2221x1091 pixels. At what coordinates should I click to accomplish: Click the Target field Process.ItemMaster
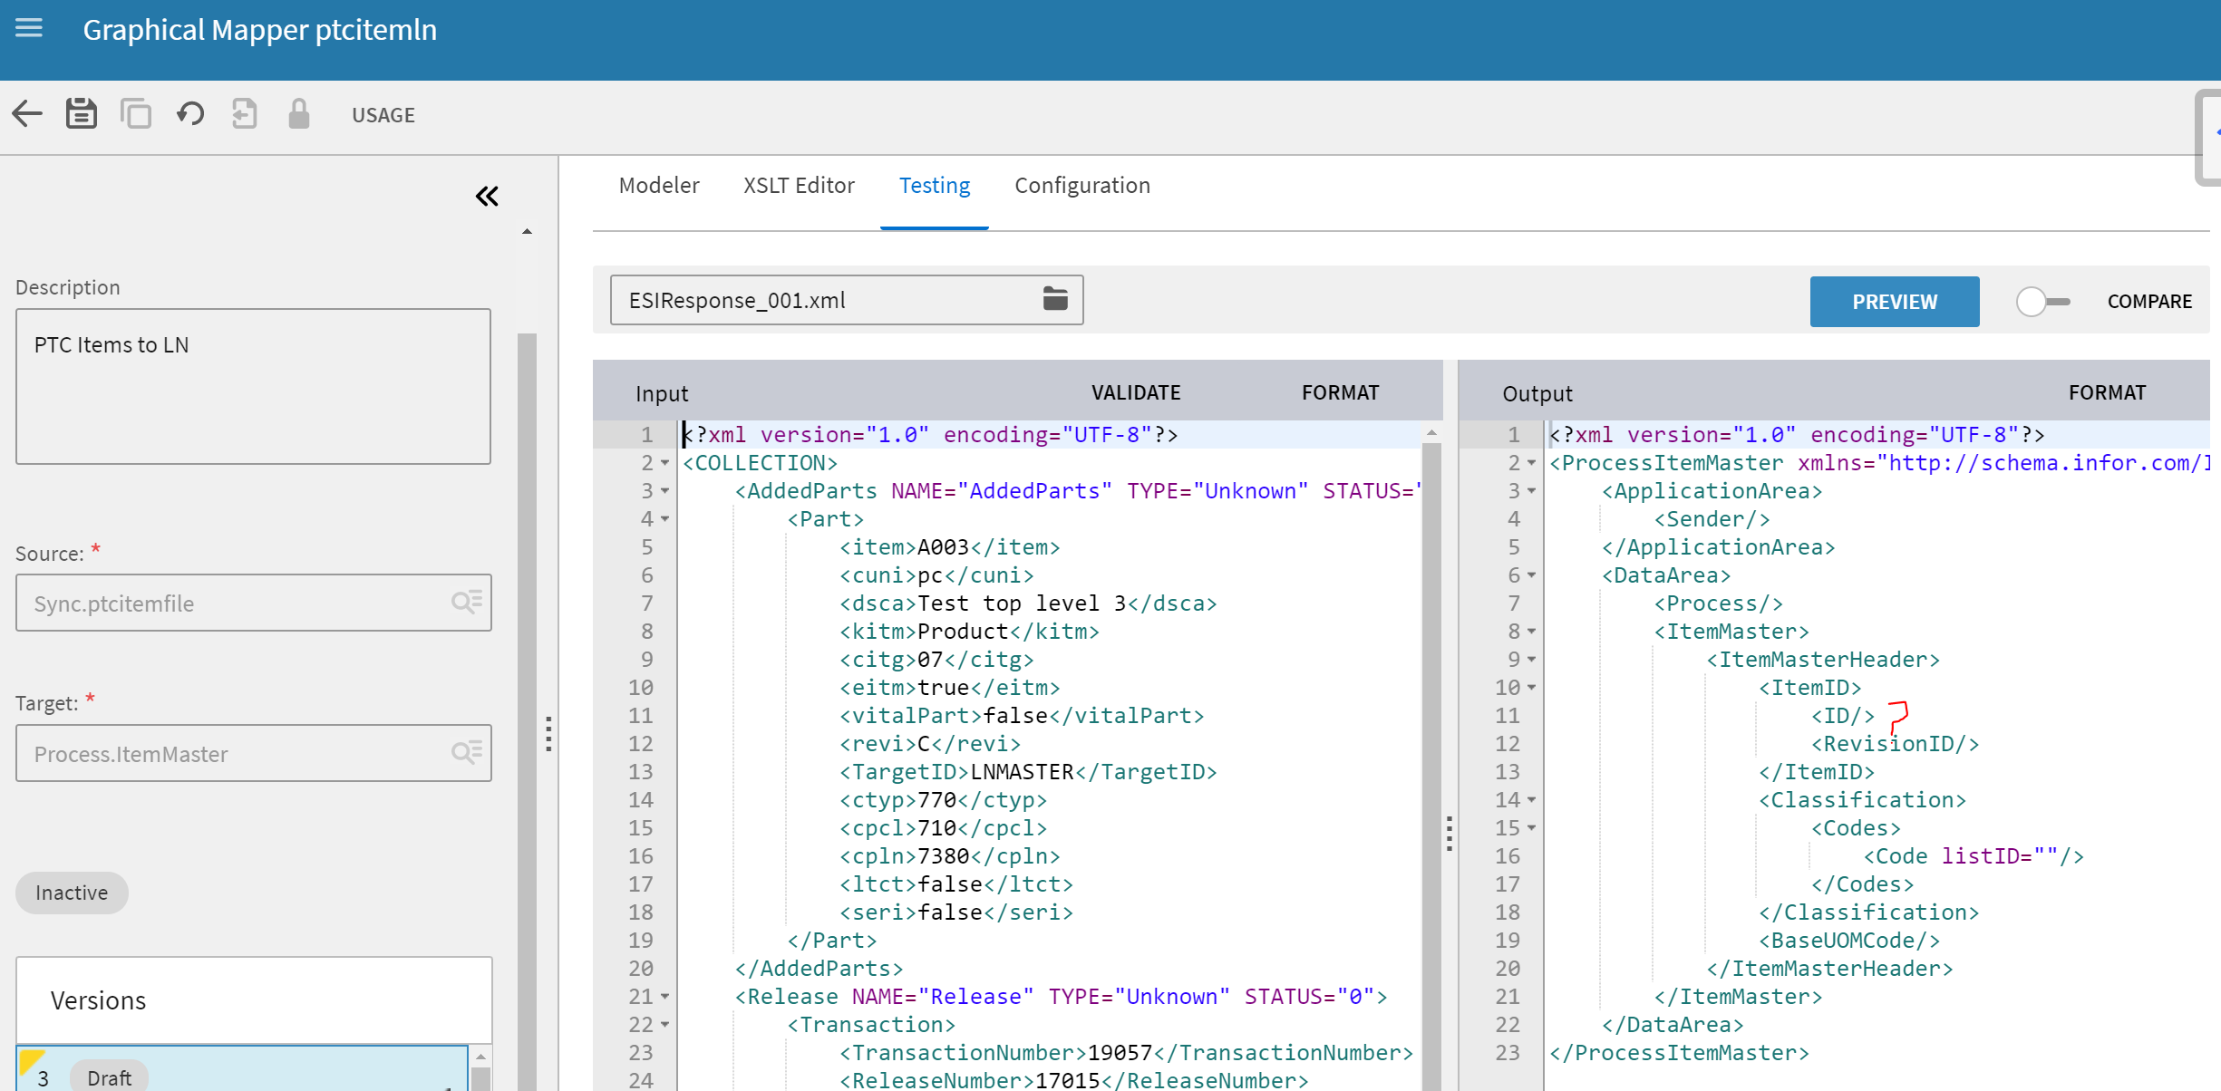[254, 753]
